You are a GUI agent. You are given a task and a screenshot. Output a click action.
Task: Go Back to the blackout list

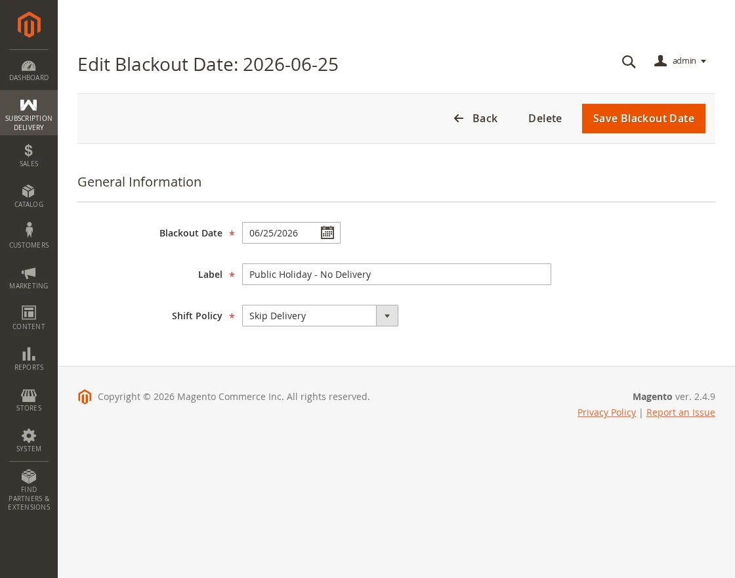coord(475,118)
